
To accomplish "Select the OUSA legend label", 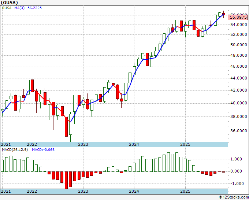I will click(7, 8).
